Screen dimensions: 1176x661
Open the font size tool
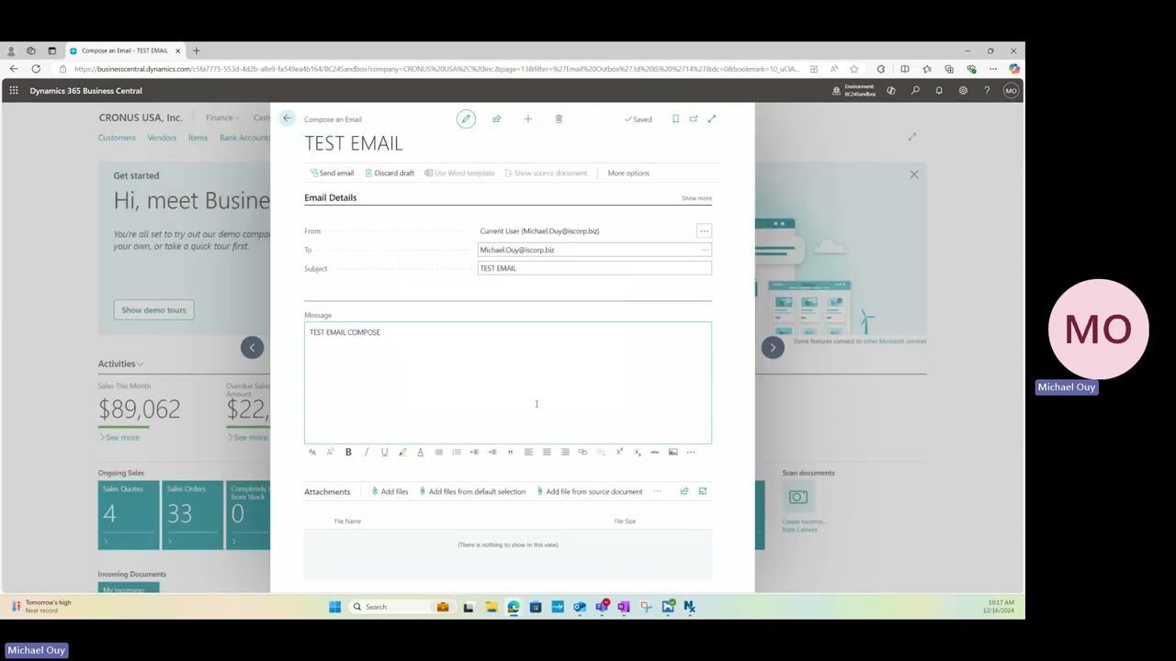click(312, 452)
